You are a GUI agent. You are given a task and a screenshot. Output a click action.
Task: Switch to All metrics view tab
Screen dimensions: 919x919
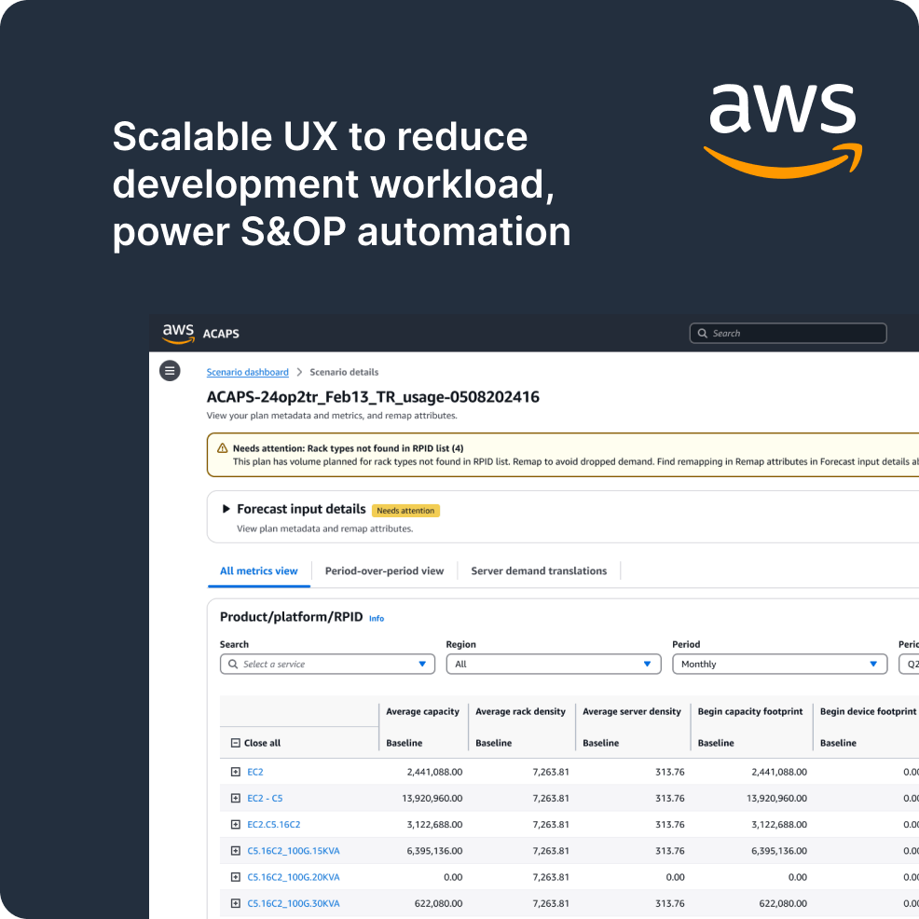click(258, 570)
